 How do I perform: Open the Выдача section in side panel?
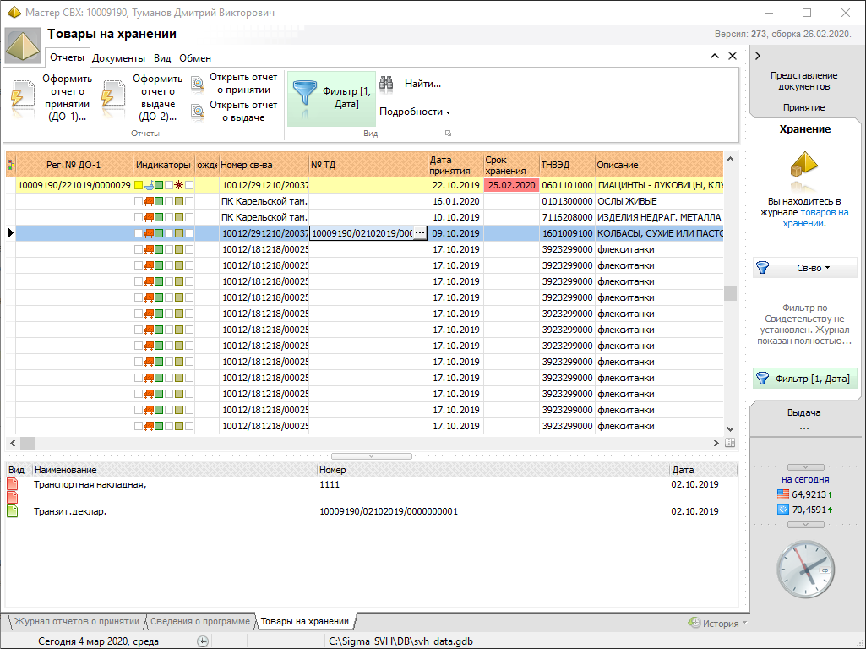[x=803, y=412]
